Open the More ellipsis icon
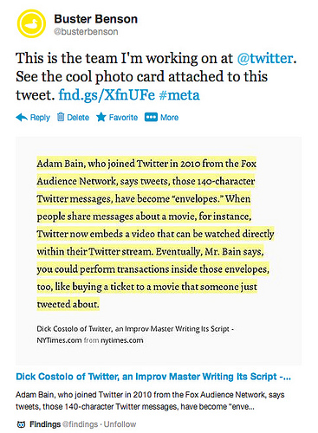This screenshot has width=318, height=433. pyautogui.click(x=151, y=117)
